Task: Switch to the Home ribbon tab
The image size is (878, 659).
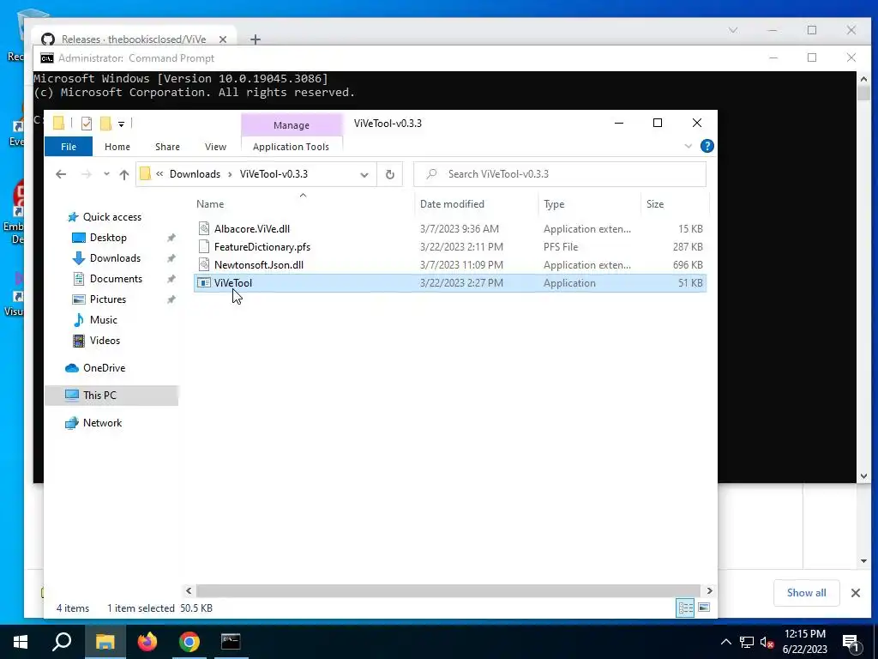Action: point(117,147)
